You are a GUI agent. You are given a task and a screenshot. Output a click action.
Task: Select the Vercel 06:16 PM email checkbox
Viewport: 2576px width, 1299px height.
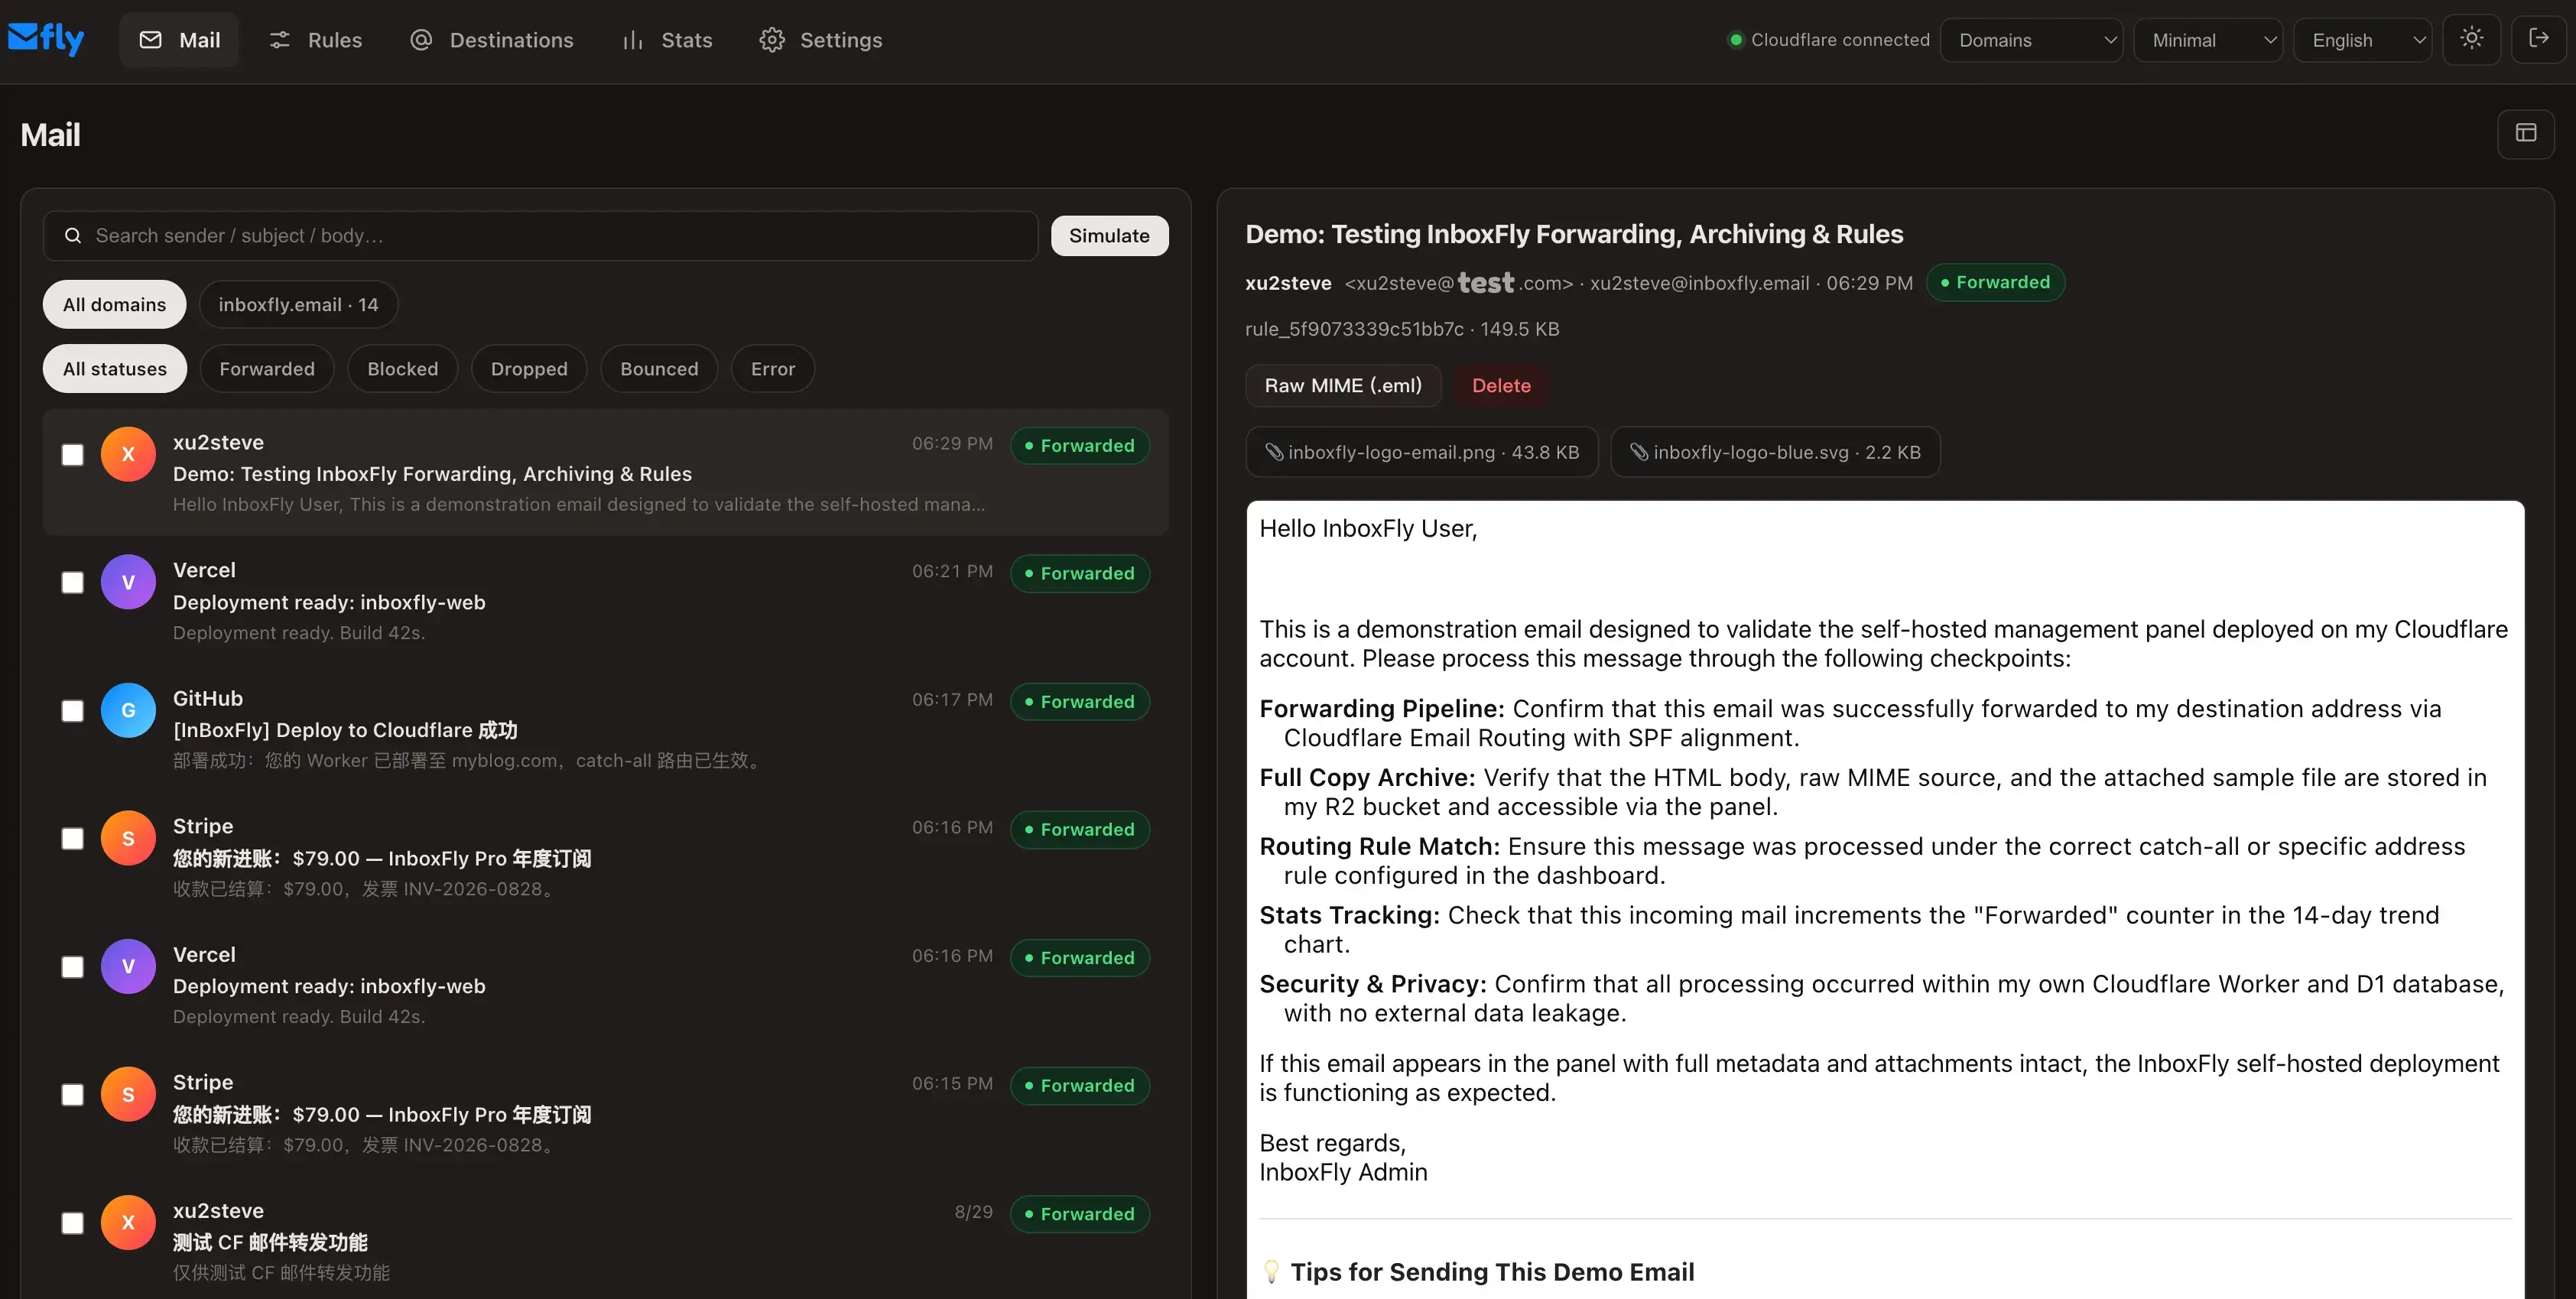point(73,967)
